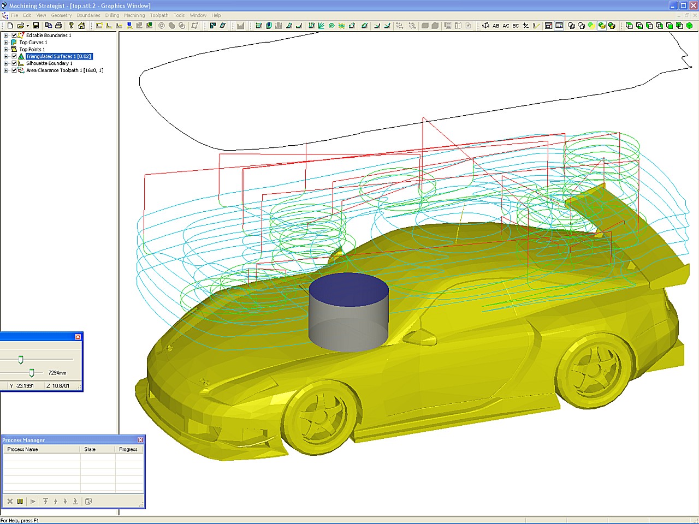Viewport: 699px width, 524px height.
Task: Open the Drilling menu
Action: [112, 15]
